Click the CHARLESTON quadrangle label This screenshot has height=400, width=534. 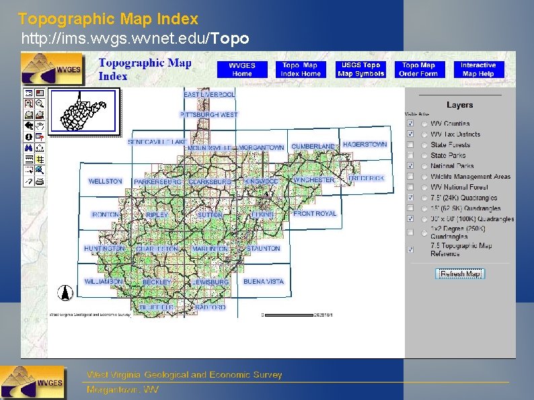click(x=157, y=249)
